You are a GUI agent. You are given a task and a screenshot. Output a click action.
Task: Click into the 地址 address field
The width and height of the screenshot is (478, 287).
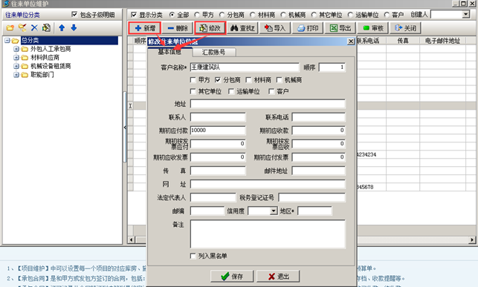pyautogui.click(x=268, y=104)
